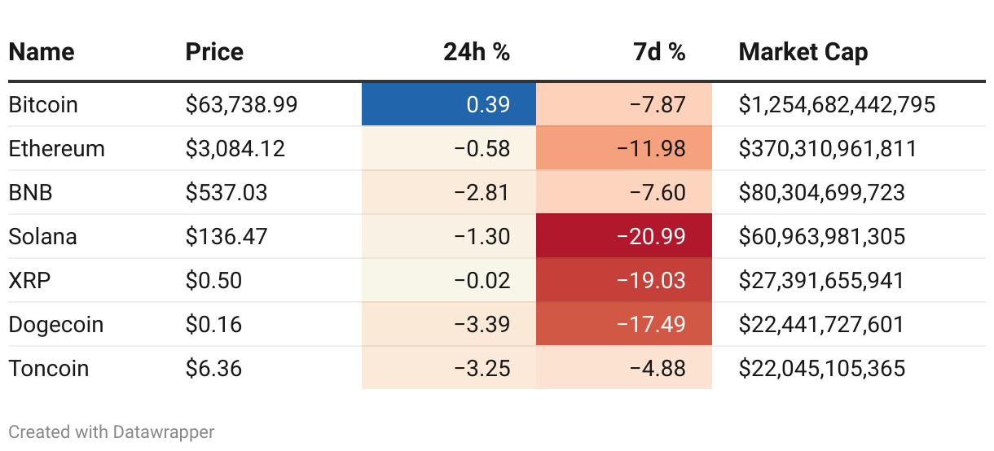Click the Price column header
This screenshot has width=994, height=451.
pos(214,52)
